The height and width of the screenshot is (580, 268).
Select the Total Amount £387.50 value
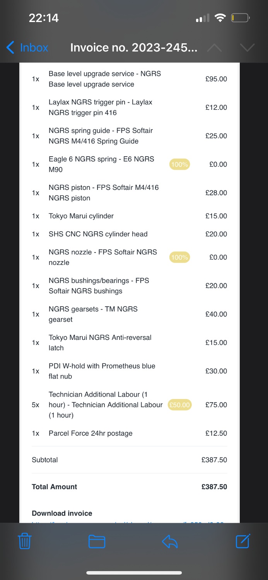214,487
